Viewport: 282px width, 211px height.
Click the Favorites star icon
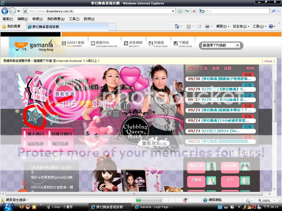pyautogui.click(x=4, y=26)
